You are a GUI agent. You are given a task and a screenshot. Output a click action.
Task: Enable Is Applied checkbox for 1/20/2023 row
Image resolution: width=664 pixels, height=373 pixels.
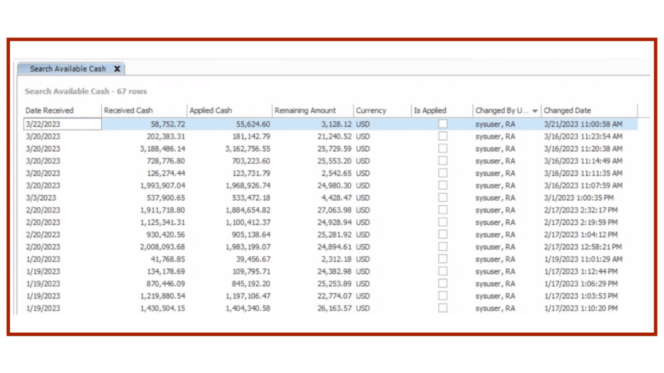(443, 259)
